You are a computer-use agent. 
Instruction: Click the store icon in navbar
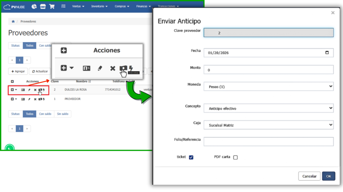click(x=43, y=6)
